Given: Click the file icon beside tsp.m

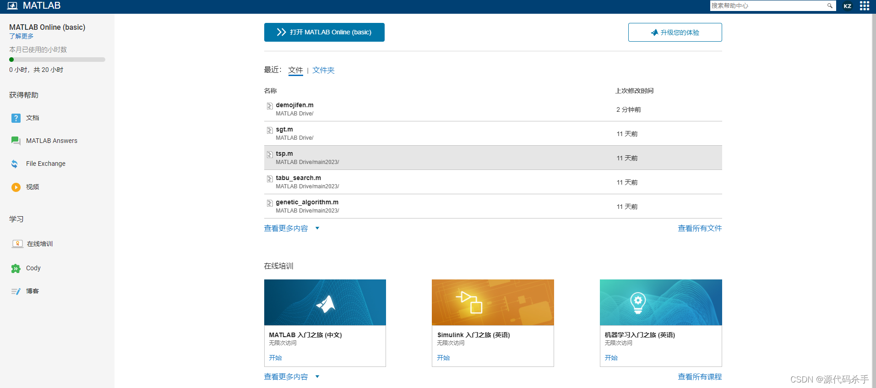Looking at the screenshot, I should 270,154.
